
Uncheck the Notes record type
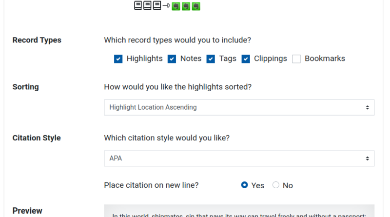[x=172, y=59]
